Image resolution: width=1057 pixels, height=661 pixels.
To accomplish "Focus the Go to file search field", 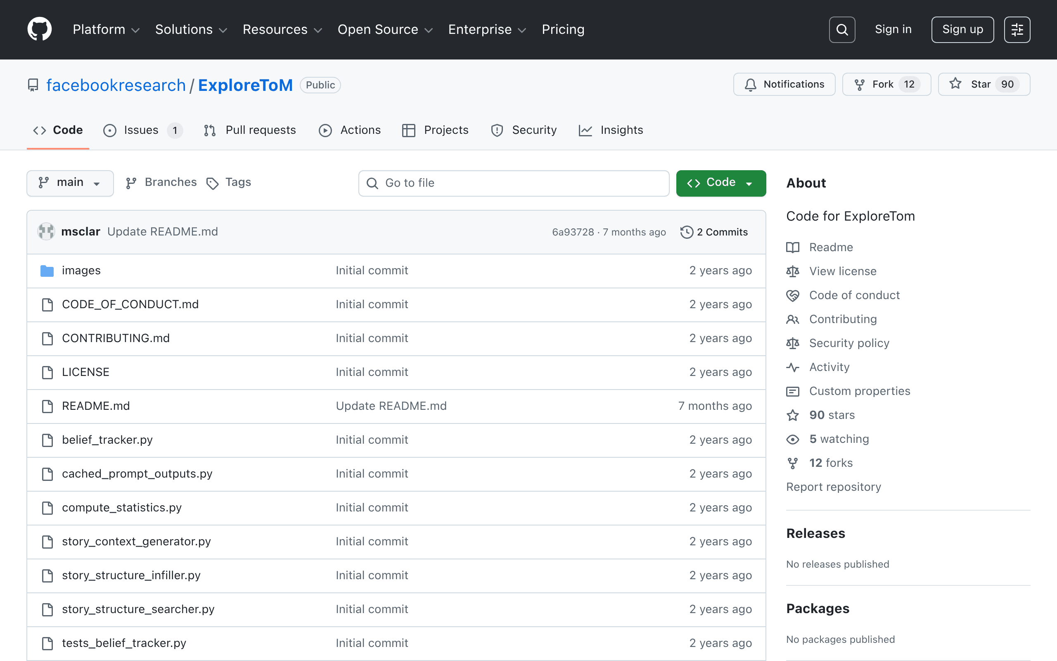I will pyautogui.click(x=514, y=183).
